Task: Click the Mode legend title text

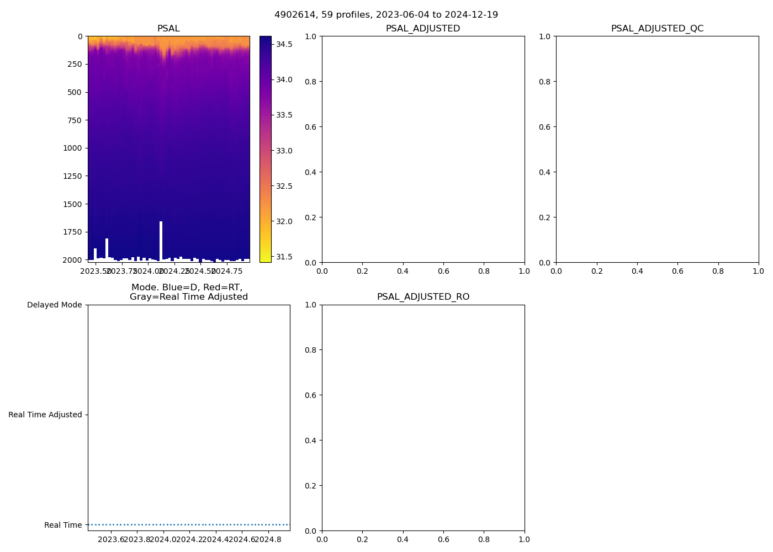Action: coord(188,292)
